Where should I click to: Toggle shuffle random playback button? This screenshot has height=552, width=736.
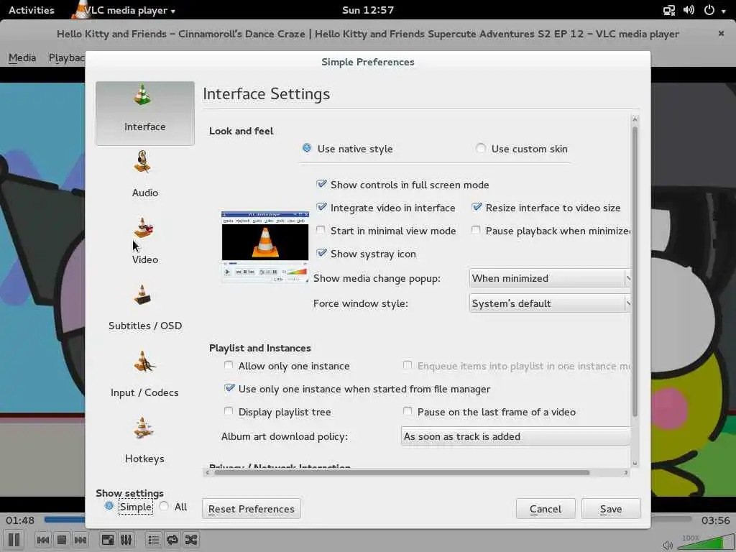pyautogui.click(x=190, y=540)
